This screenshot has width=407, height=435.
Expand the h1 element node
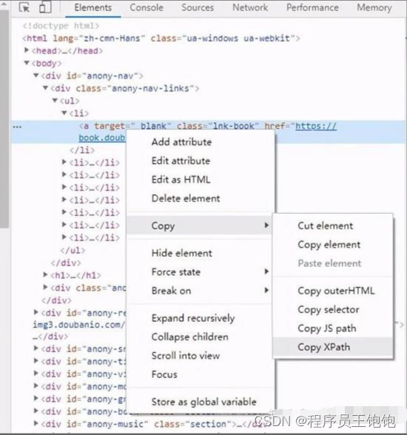pos(45,274)
